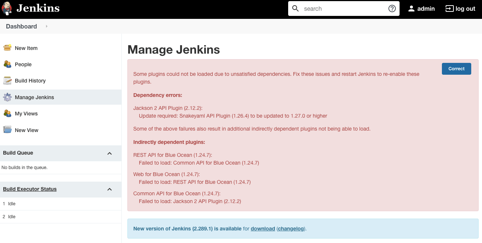Image resolution: width=482 pixels, height=243 pixels.
Task: Click the Build History notepad icon
Action: (7, 81)
